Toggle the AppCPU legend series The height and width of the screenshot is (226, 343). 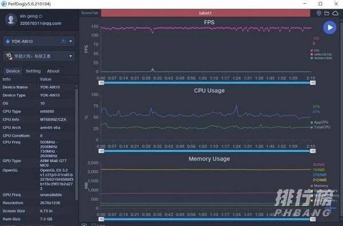(x=320, y=122)
